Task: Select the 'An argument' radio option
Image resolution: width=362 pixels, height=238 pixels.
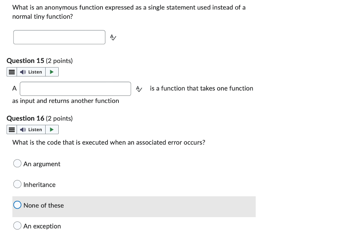Action: pos(17,163)
